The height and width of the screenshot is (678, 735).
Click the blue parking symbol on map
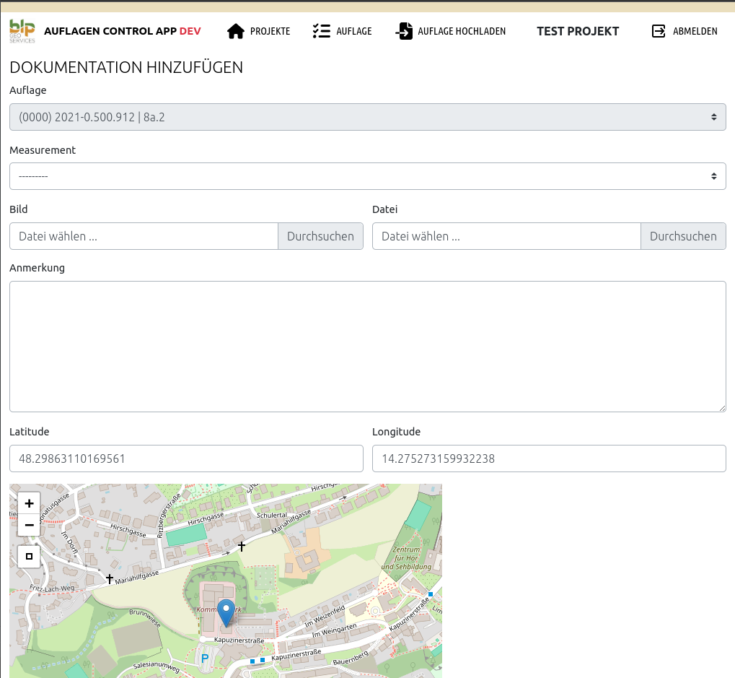(x=205, y=658)
